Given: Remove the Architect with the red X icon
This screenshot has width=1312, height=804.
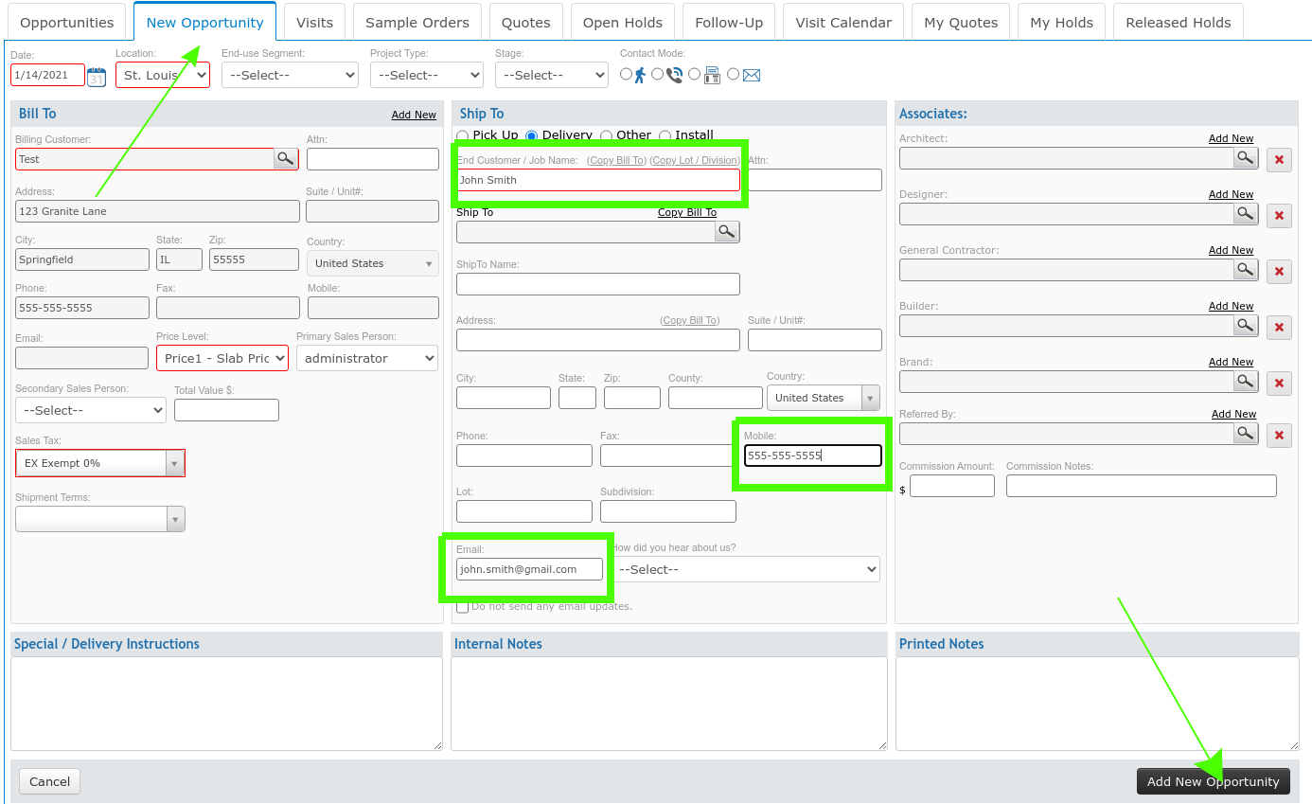Looking at the screenshot, I should (x=1279, y=159).
